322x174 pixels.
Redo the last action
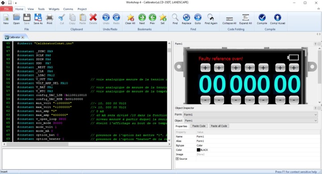click(x=116, y=19)
